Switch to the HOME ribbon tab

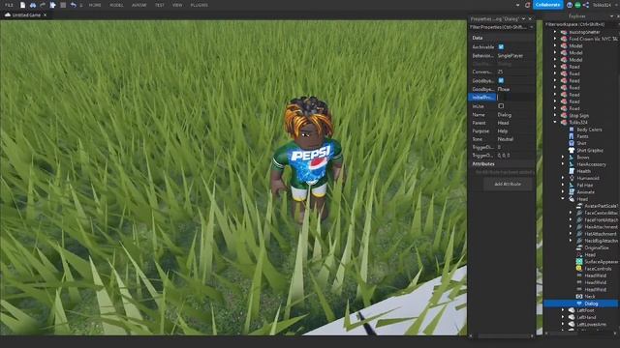click(x=95, y=5)
